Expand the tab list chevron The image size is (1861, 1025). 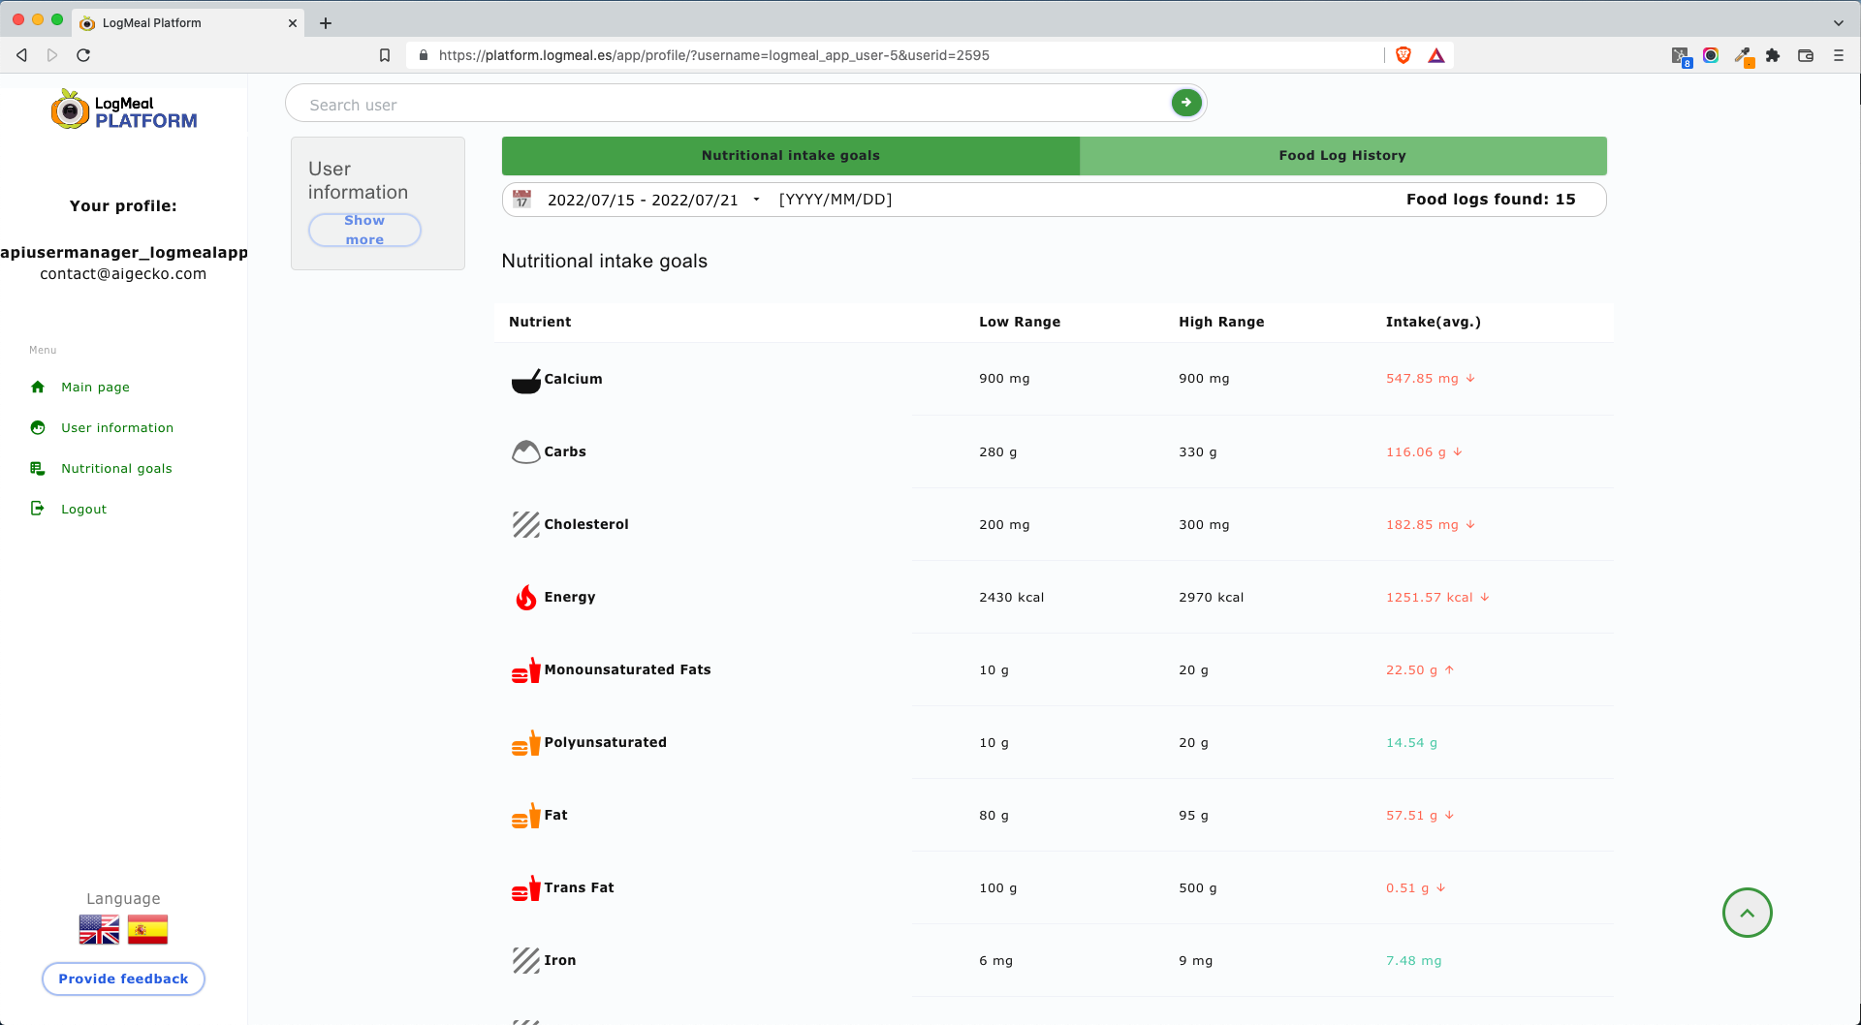[1838, 22]
